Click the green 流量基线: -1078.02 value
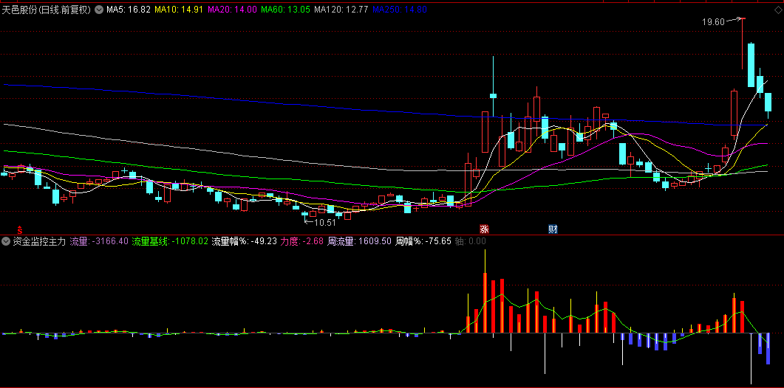Viewport: 784px width, 388px height. click(170, 242)
